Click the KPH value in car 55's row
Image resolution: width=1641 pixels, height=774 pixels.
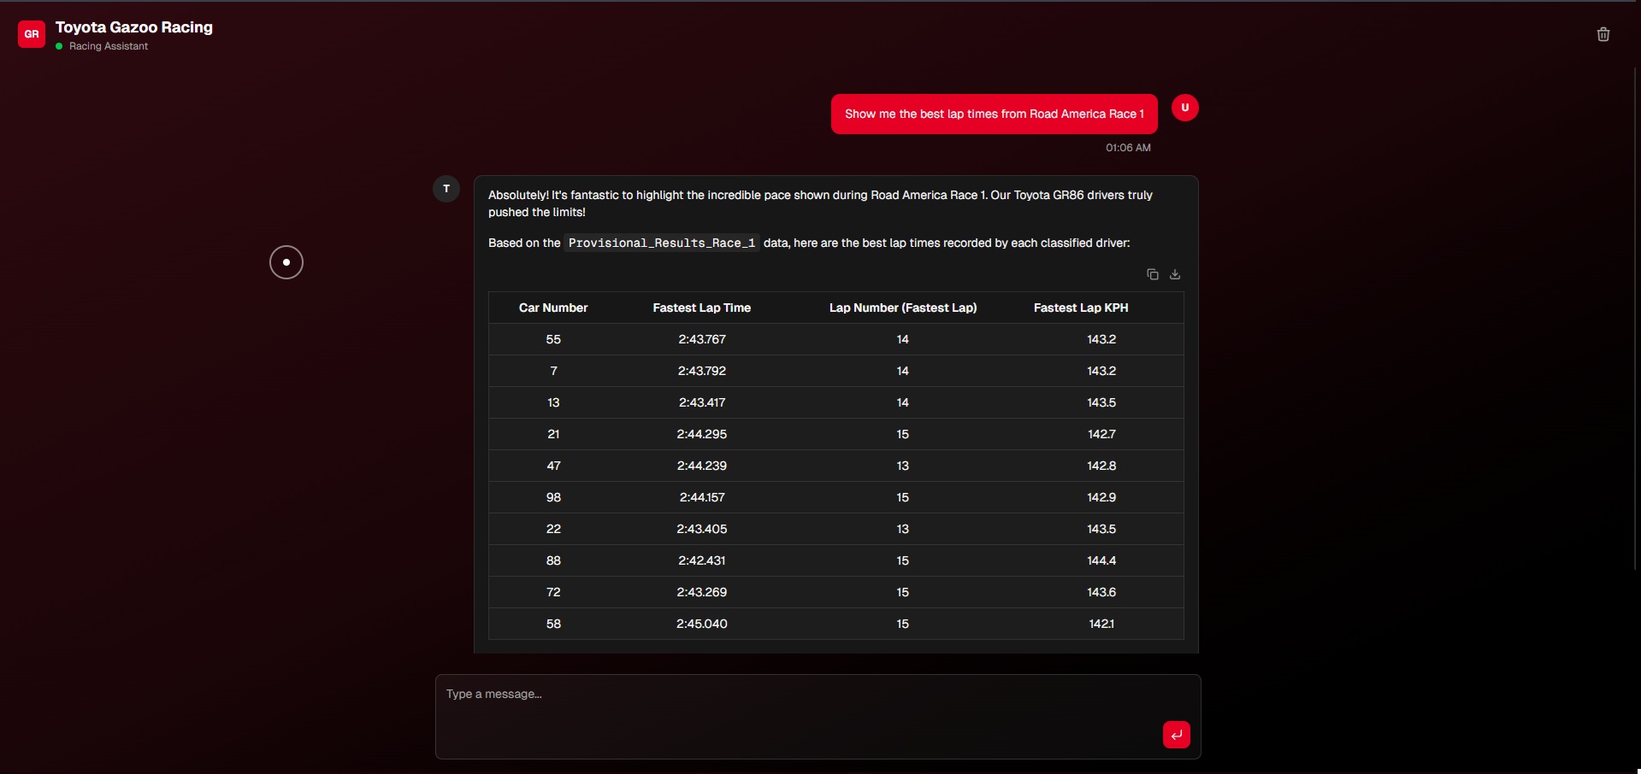click(1101, 339)
